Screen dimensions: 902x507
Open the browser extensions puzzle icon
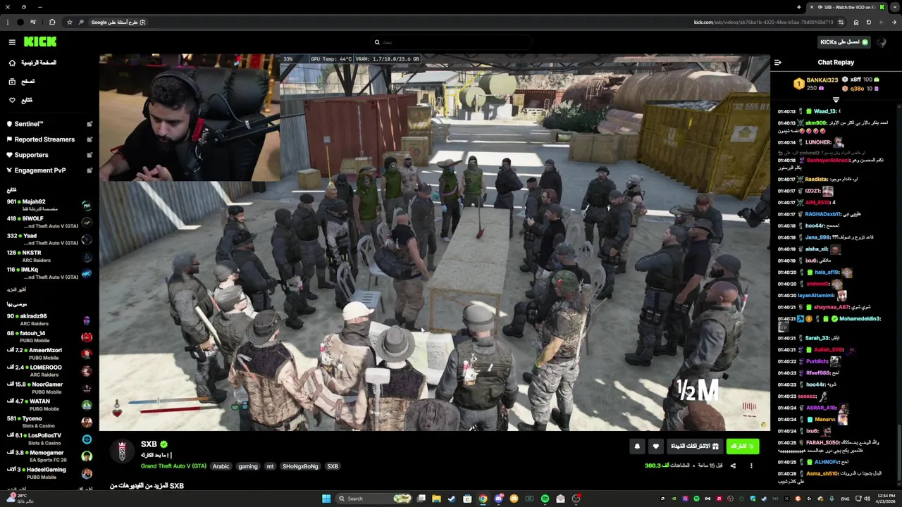(52, 22)
